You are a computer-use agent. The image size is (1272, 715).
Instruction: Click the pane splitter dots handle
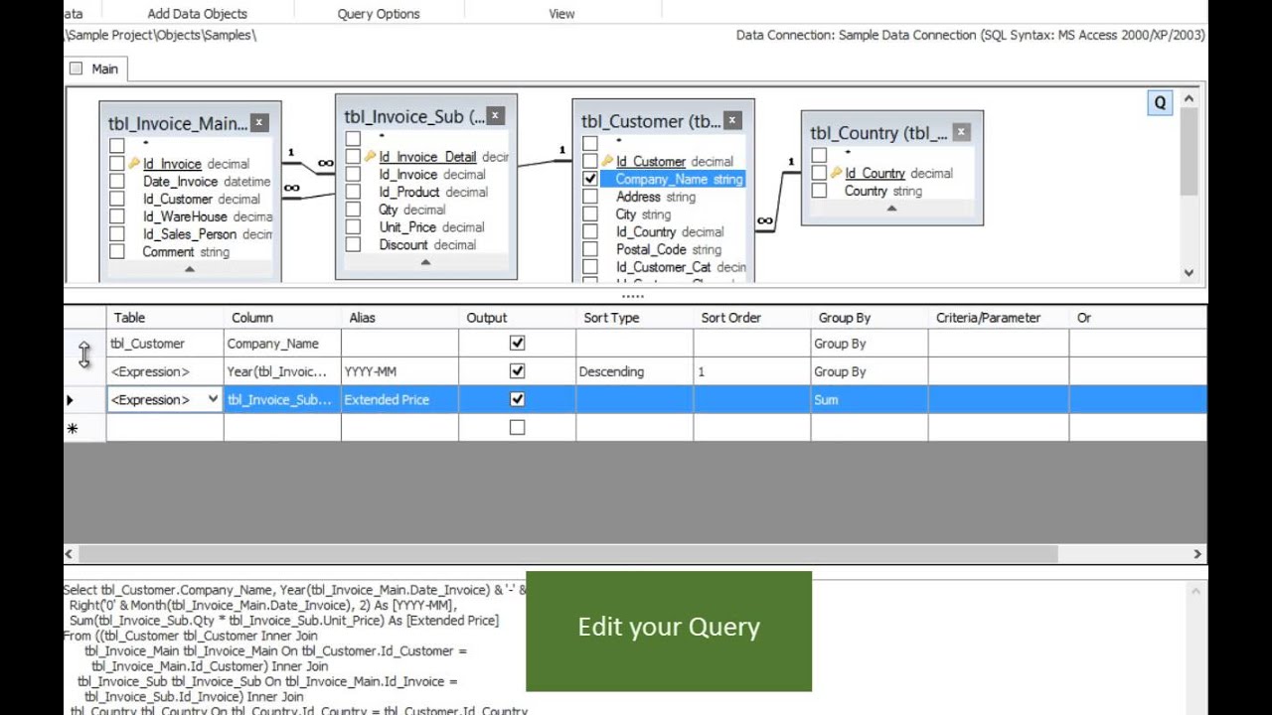[x=633, y=296]
